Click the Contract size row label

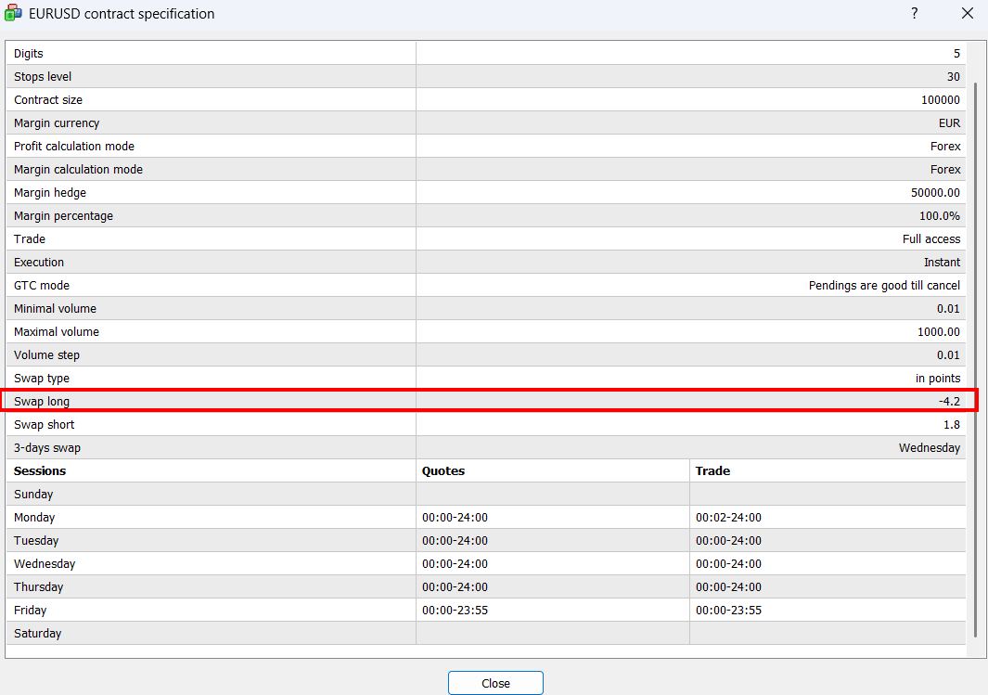[48, 100]
